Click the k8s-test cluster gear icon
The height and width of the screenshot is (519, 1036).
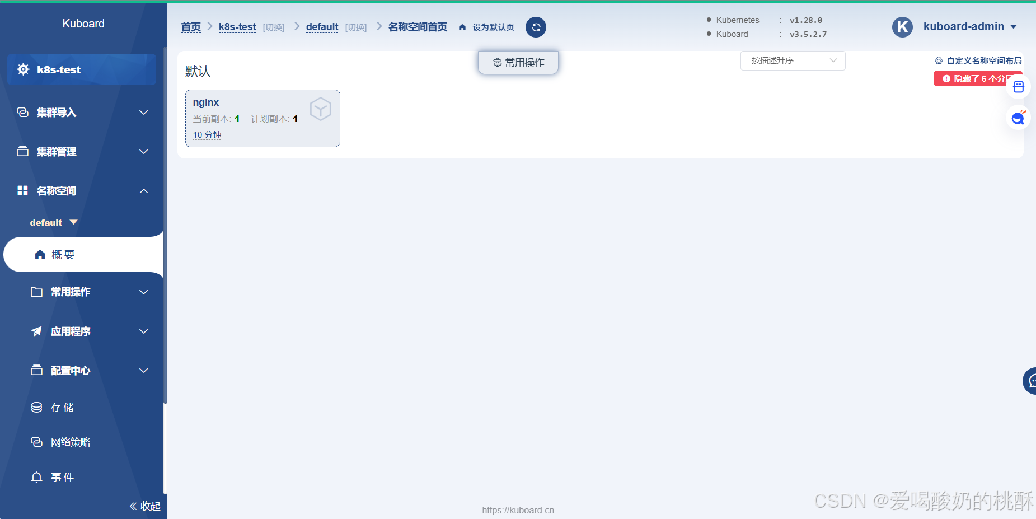click(x=24, y=69)
